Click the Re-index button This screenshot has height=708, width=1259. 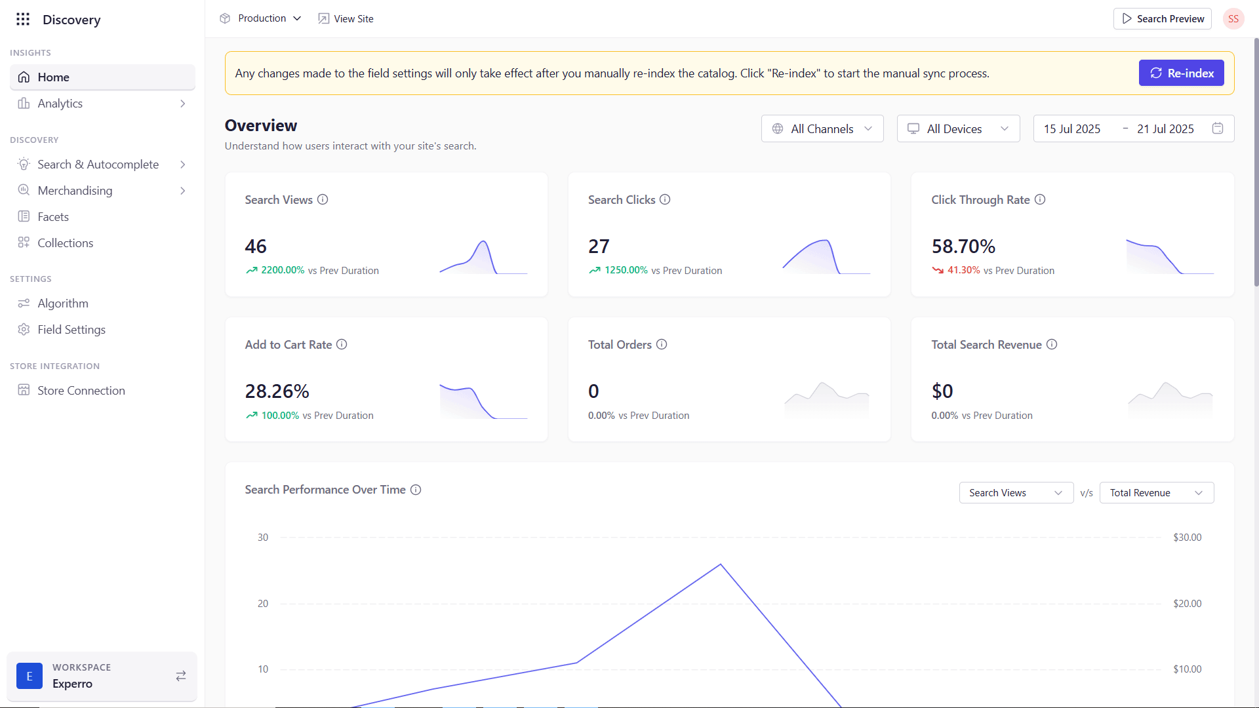coord(1181,73)
